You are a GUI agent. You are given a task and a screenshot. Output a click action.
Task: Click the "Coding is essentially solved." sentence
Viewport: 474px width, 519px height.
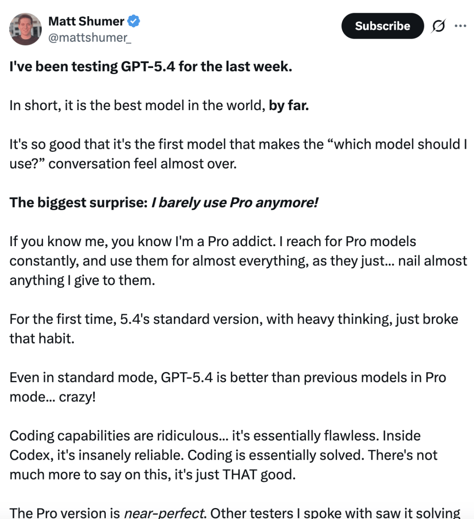click(x=276, y=455)
